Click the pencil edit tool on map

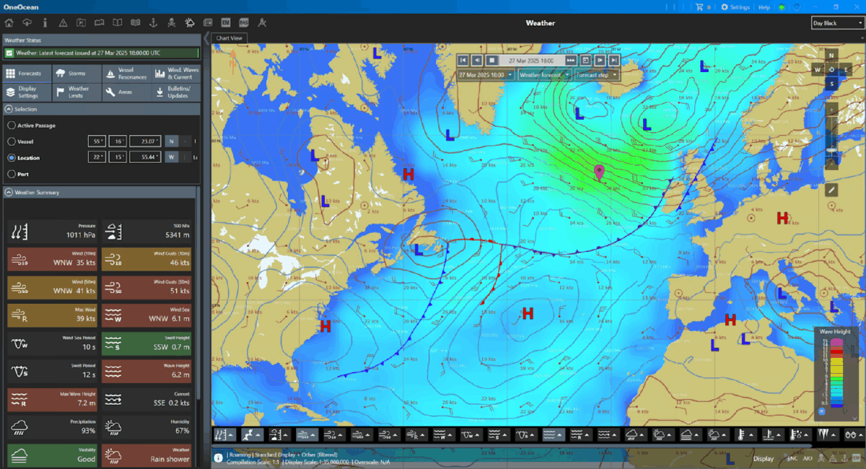click(832, 190)
